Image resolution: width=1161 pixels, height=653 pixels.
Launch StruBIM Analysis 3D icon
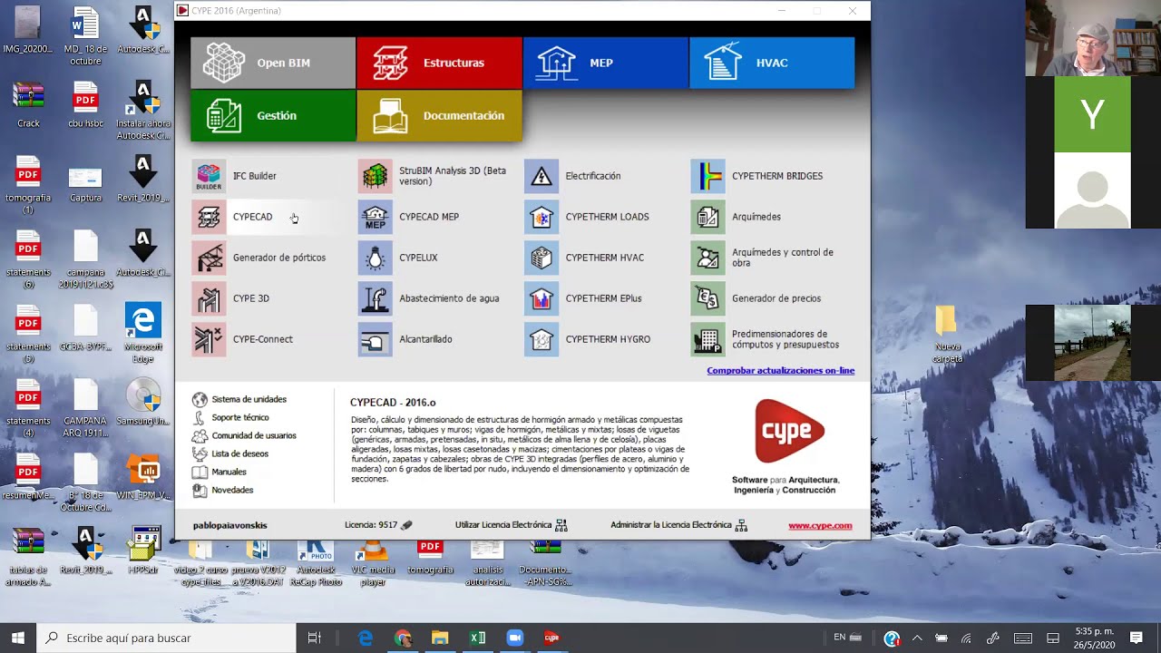(x=375, y=176)
